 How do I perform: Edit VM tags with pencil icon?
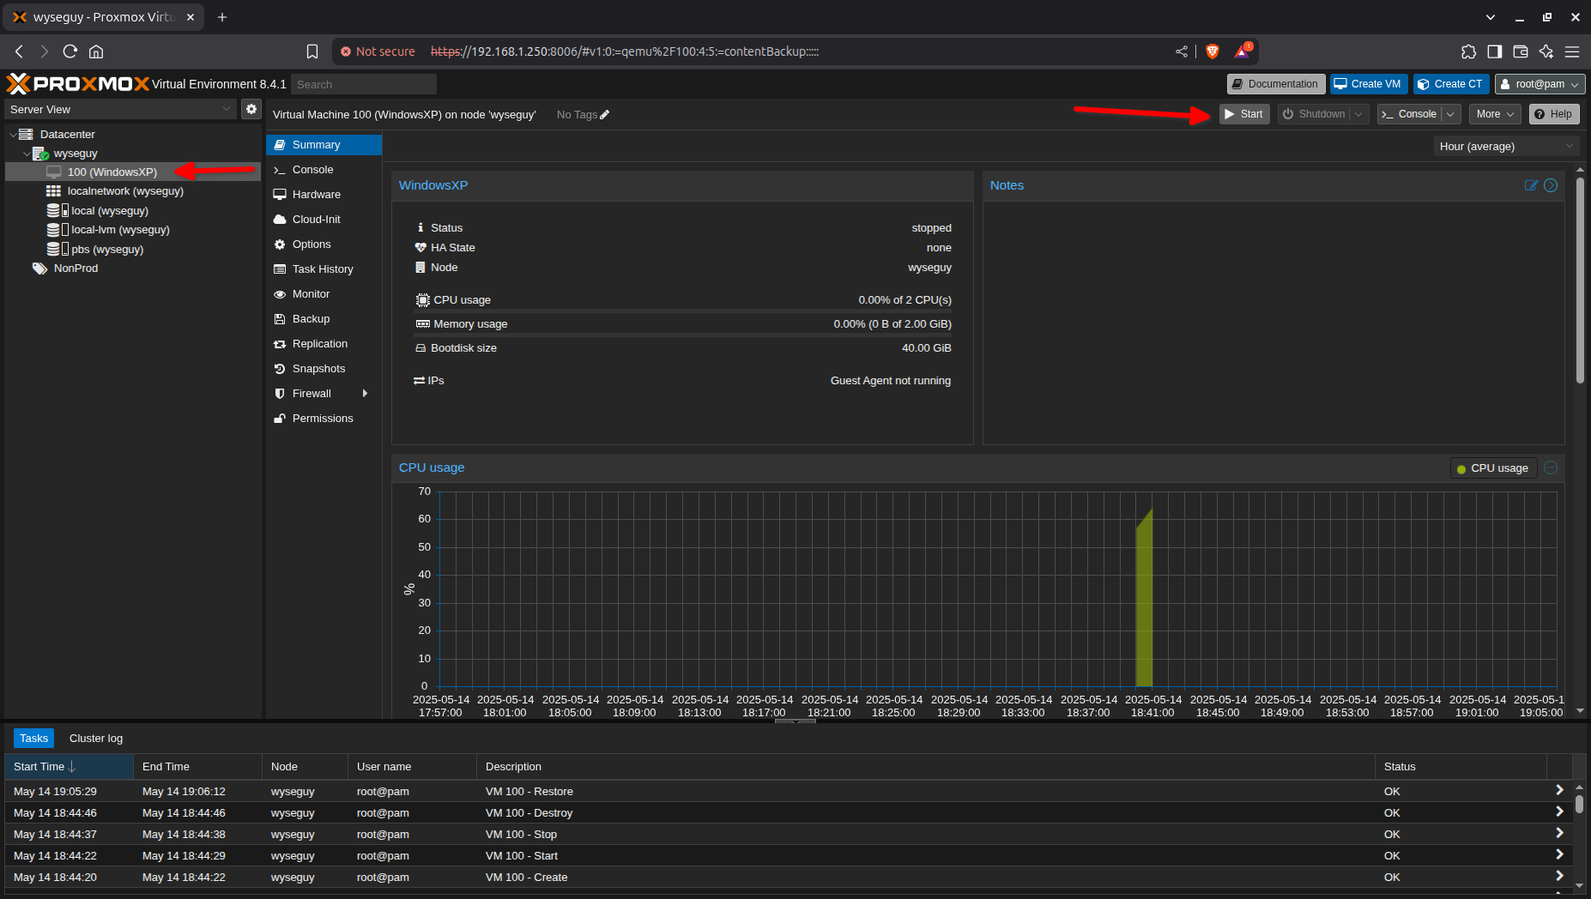tap(604, 115)
